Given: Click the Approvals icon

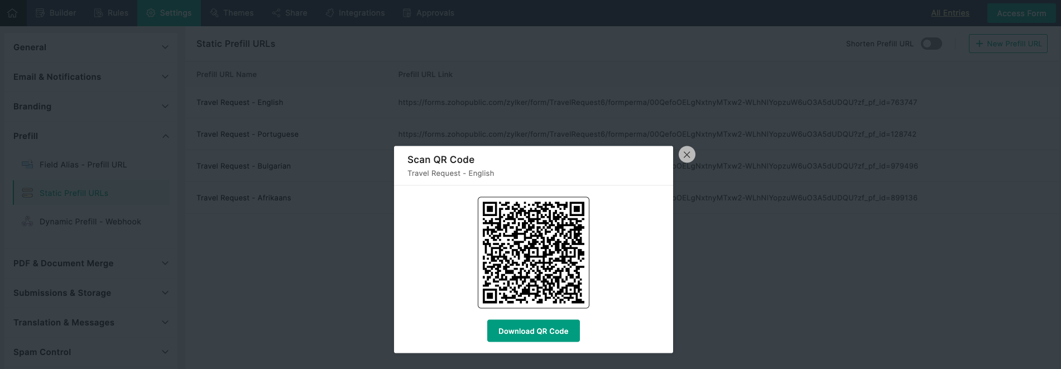Looking at the screenshot, I should click(x=407, y=13).
